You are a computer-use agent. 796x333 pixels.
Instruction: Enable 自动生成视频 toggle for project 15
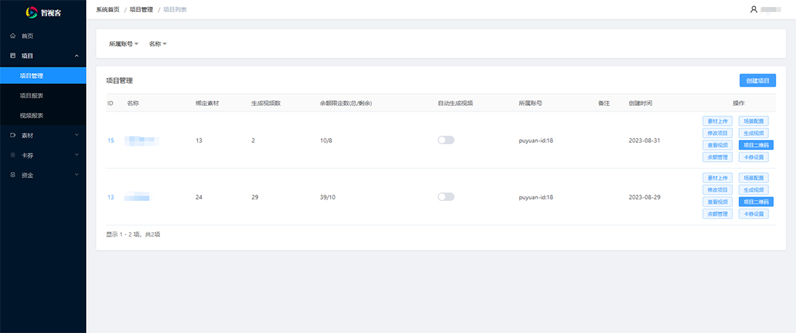[446, 140]
